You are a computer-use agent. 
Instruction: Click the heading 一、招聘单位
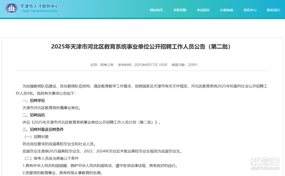34,101
